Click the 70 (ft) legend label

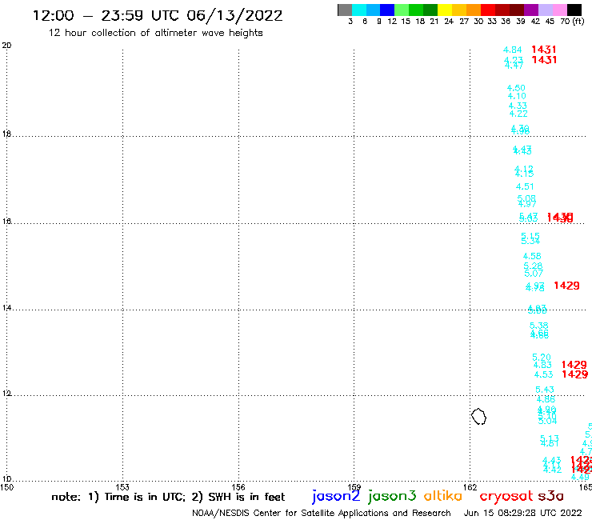coord(572,21)
